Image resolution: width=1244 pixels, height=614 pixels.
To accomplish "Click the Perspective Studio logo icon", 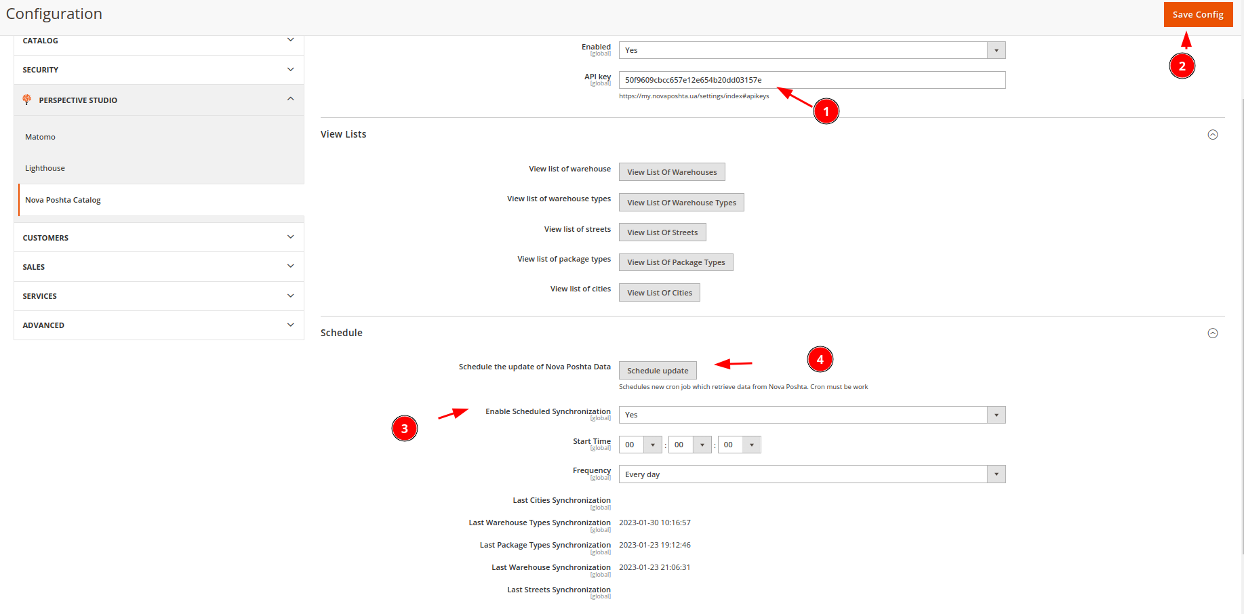I will pos(27,100).
